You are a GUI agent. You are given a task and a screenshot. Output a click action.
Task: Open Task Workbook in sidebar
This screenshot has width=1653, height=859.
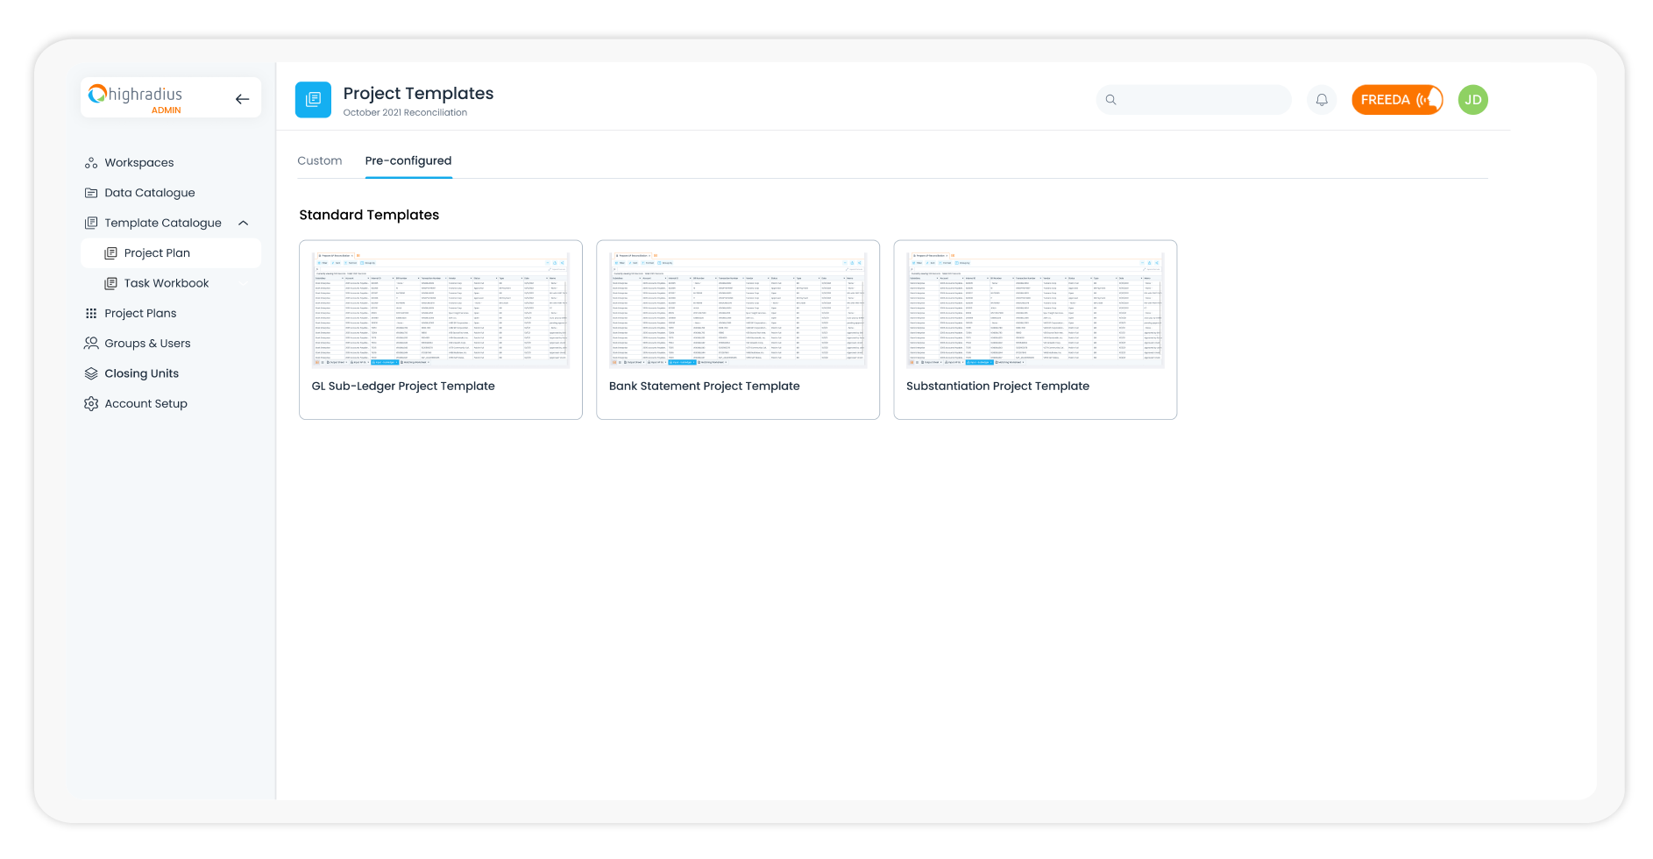166,283
